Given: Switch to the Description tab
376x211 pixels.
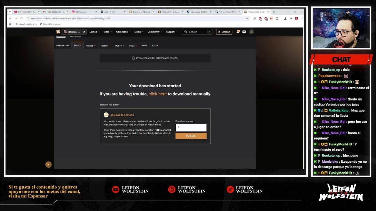Looking at the screenshot, I should pyautogui.click(x=63, y=45).
